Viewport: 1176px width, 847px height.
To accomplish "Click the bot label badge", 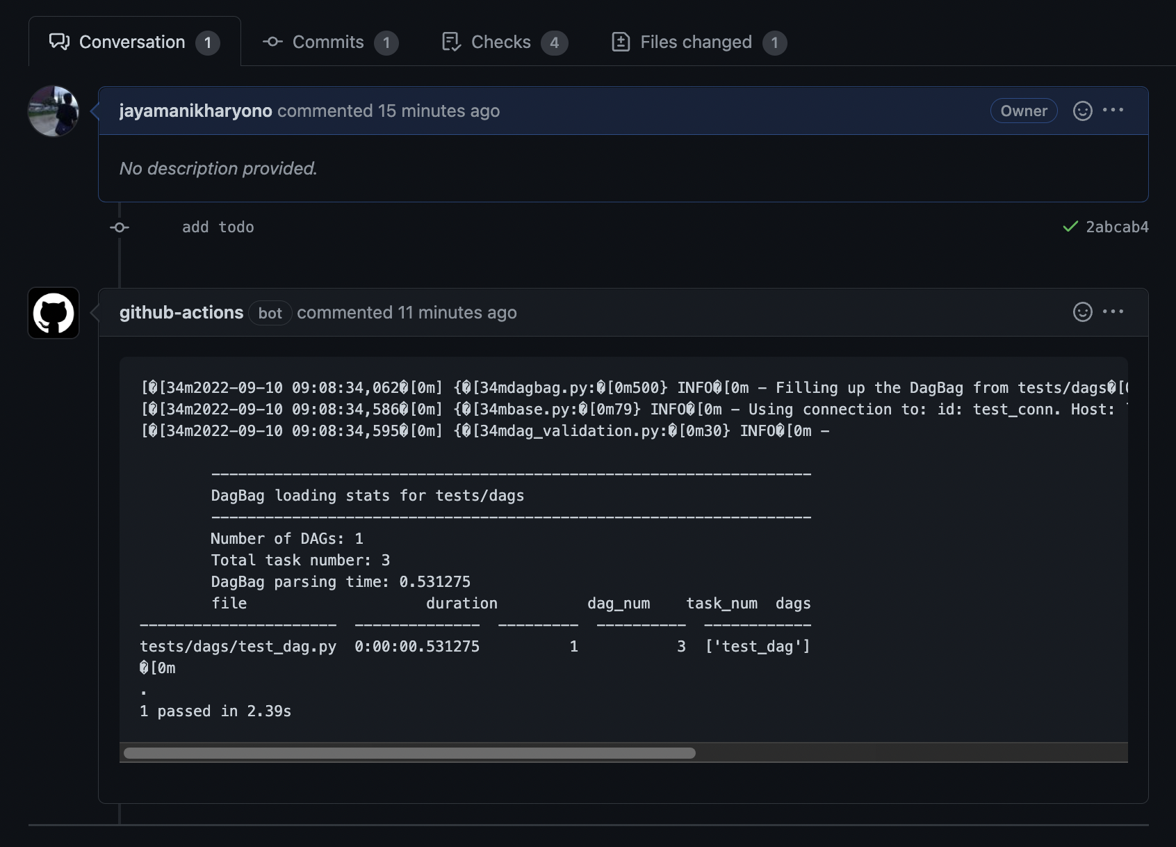I will coord(270,314).
